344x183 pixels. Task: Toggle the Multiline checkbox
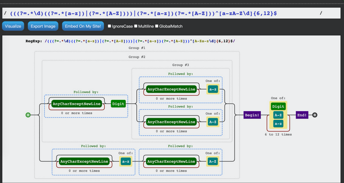[x=136, y=26]
